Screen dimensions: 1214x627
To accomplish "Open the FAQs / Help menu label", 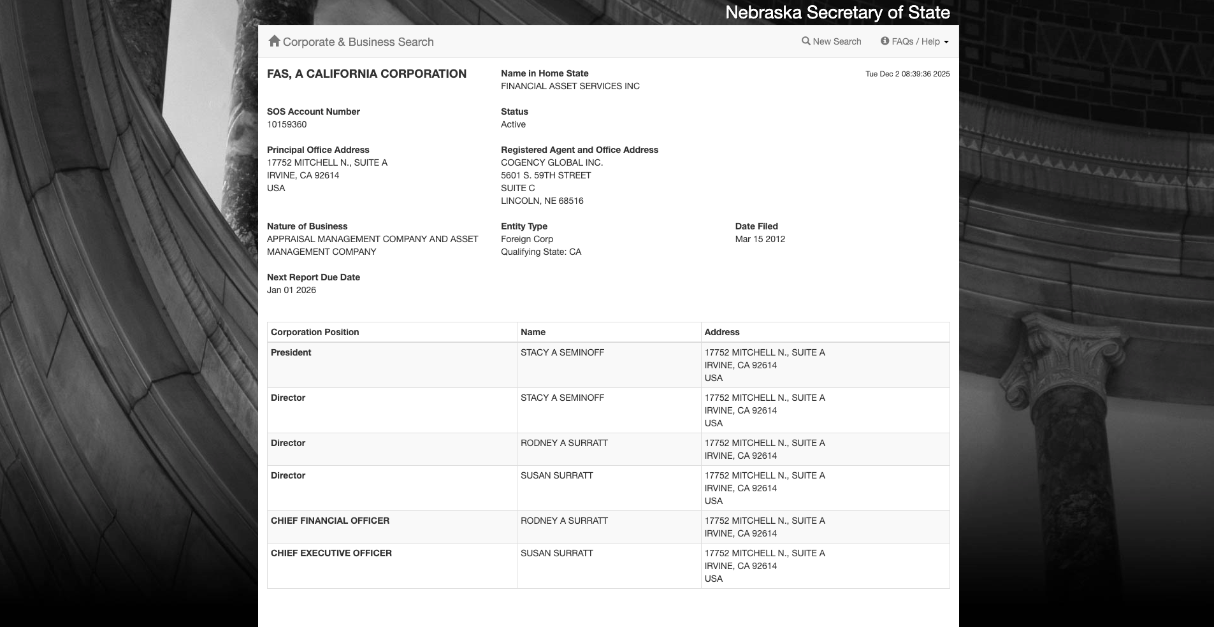I will (916, 41).
